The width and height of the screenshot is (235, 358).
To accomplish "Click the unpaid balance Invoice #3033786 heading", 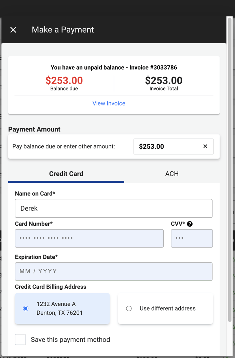I will pyautogui.click(x=114, y=68).
